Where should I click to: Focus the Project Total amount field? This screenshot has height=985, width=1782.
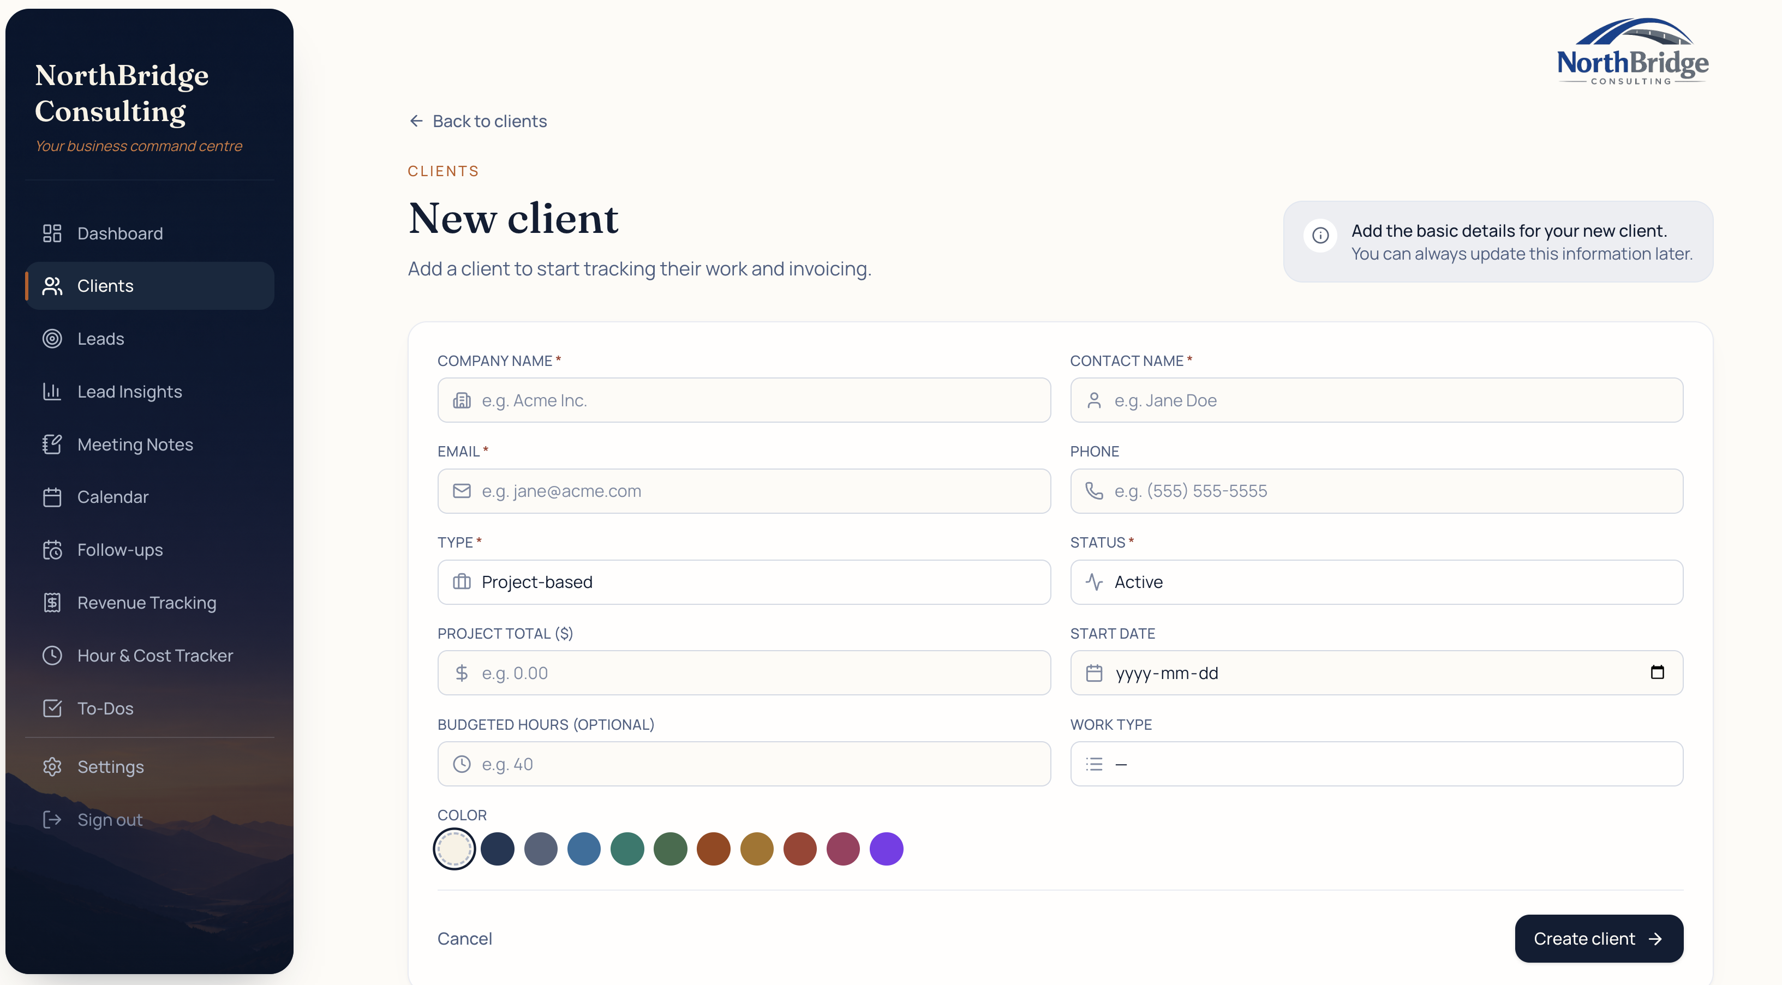pos(744,673)
